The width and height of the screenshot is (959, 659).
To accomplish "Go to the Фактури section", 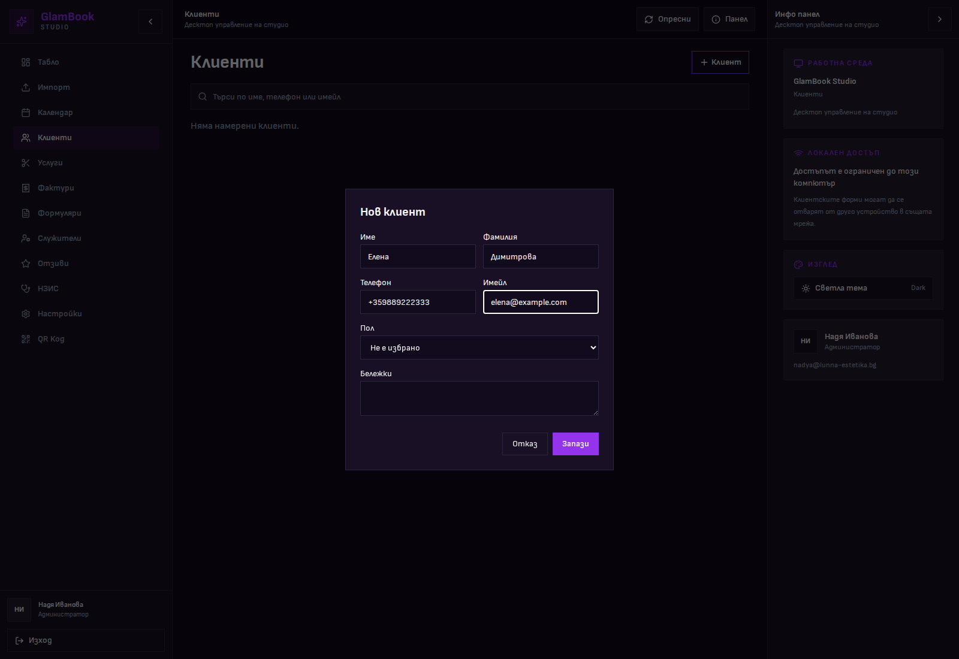I will (56, 188).
